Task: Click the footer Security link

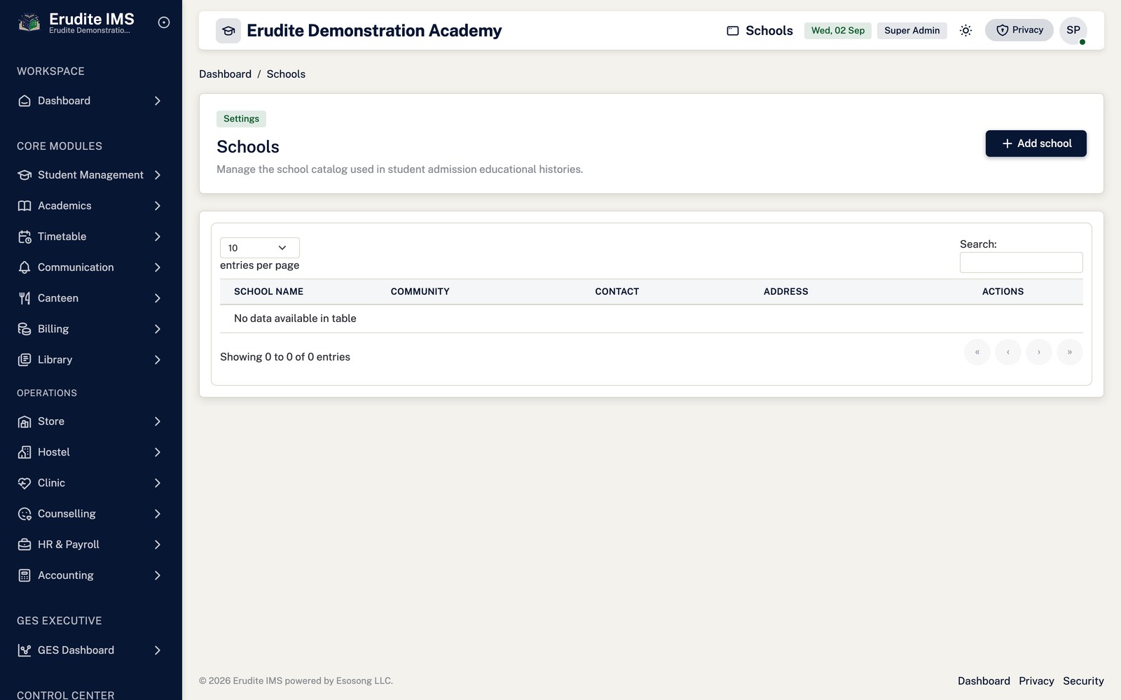Action: pos(1083,681)
